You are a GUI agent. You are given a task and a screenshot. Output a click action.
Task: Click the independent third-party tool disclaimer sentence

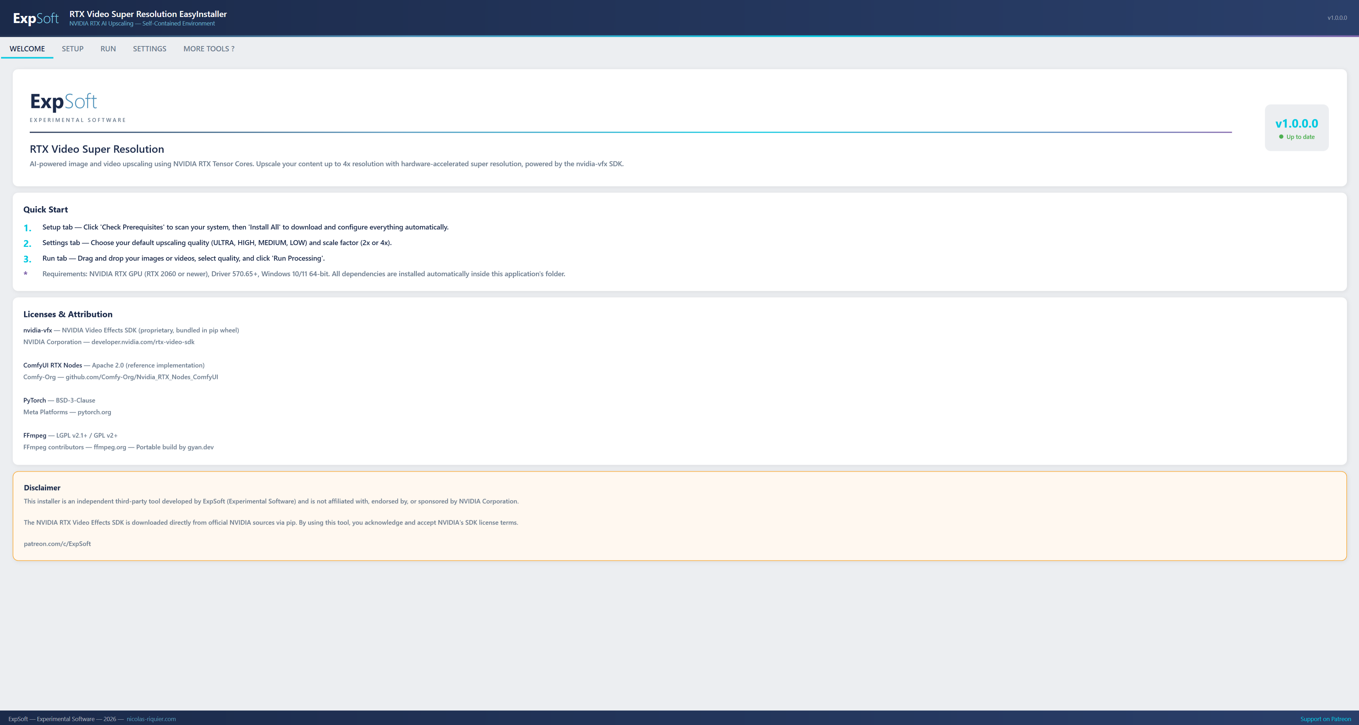271,501
